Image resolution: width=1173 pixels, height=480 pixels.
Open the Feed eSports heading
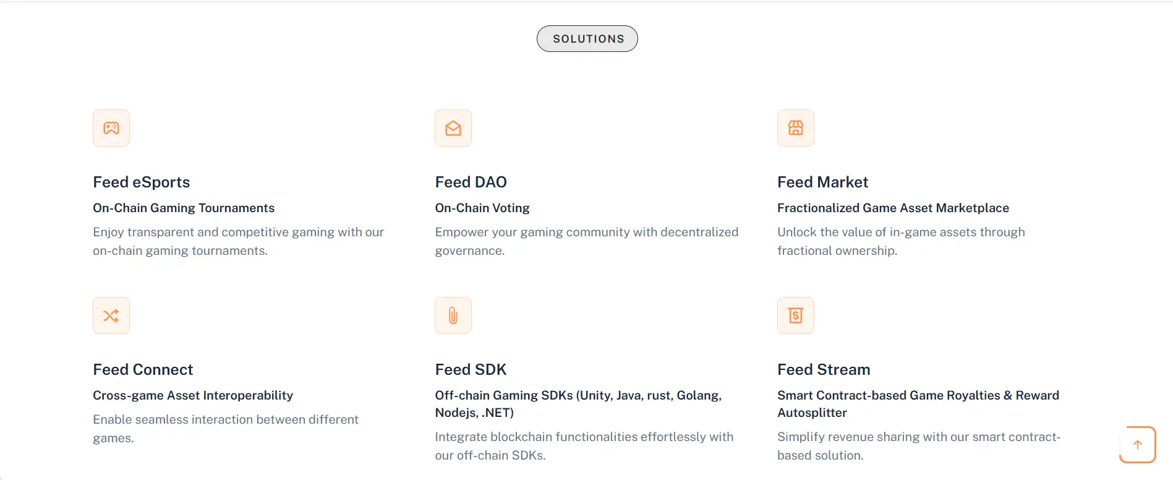pyautogui.click(x=142, y=182)
